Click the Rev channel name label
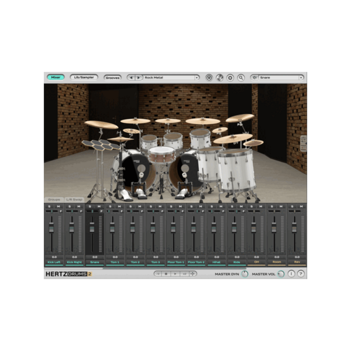 [x=297, y=262]
